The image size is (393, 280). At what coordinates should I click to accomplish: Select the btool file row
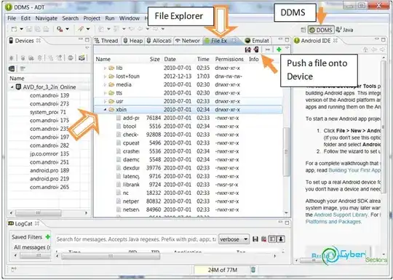tap(188, 127)
